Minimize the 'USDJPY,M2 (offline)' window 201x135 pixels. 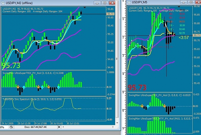tap(97, 3)
